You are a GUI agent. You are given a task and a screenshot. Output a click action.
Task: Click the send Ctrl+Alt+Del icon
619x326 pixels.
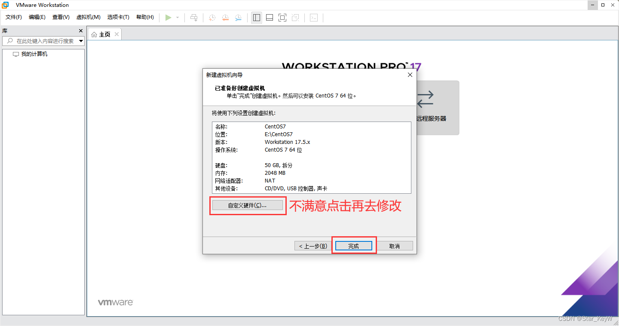194,18
